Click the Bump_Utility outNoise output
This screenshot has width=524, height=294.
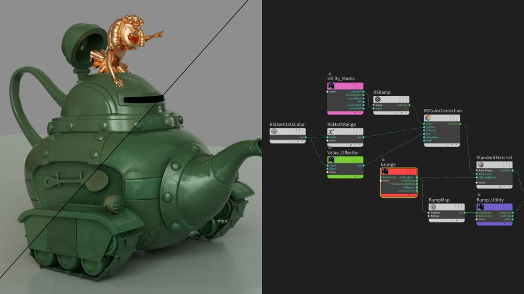click(513, 216)
